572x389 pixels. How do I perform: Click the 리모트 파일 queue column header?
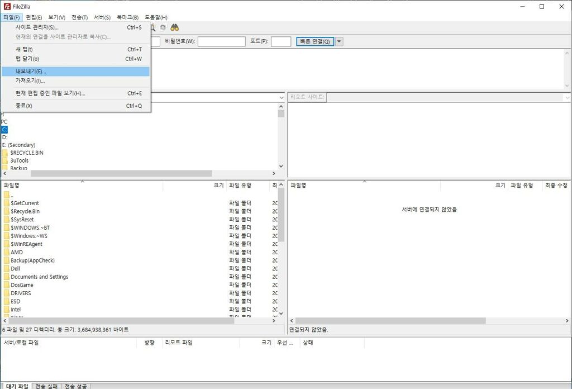pyautogui.click(x=201, y=343)
